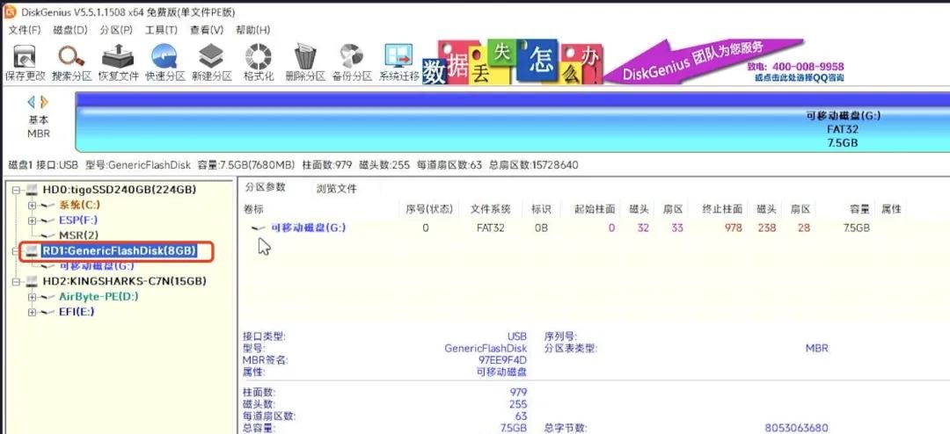Screen dimensions: 950x434
Task: Select the 系统(C:) partition in tree
Action: (79, 206)
